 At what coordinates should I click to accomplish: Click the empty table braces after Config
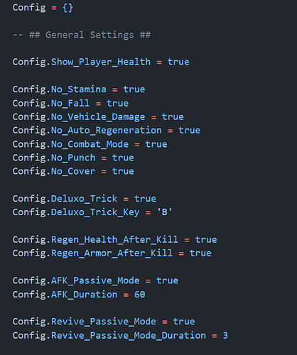pyautogui.click(x=67, y=8)
